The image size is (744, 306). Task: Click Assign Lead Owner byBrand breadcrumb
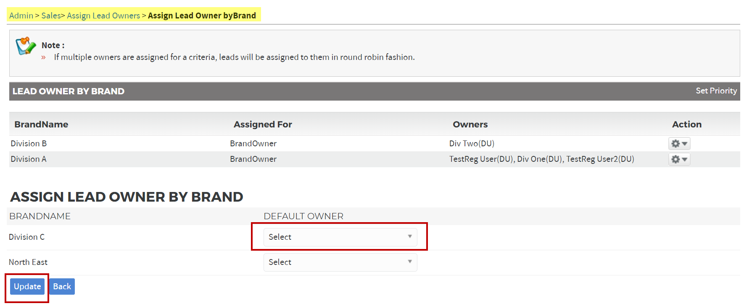(202, 16)
